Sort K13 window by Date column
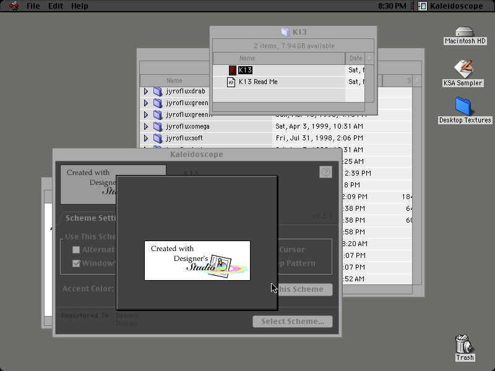The width and height of the screenshot is (495, 371). tap(355, 58)
